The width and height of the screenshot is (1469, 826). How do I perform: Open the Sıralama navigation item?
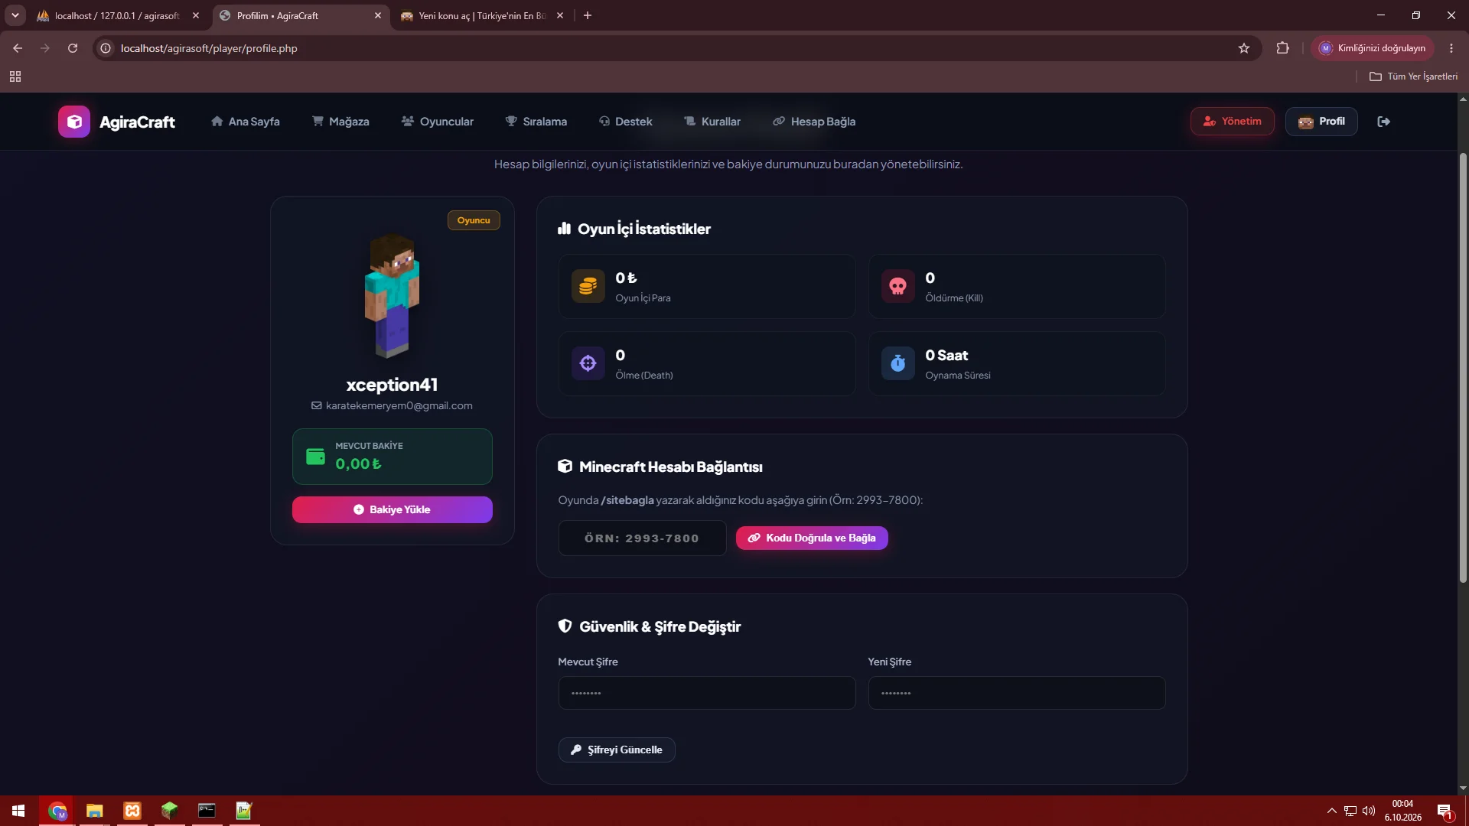pyautogui.click(x=536, y=122)
